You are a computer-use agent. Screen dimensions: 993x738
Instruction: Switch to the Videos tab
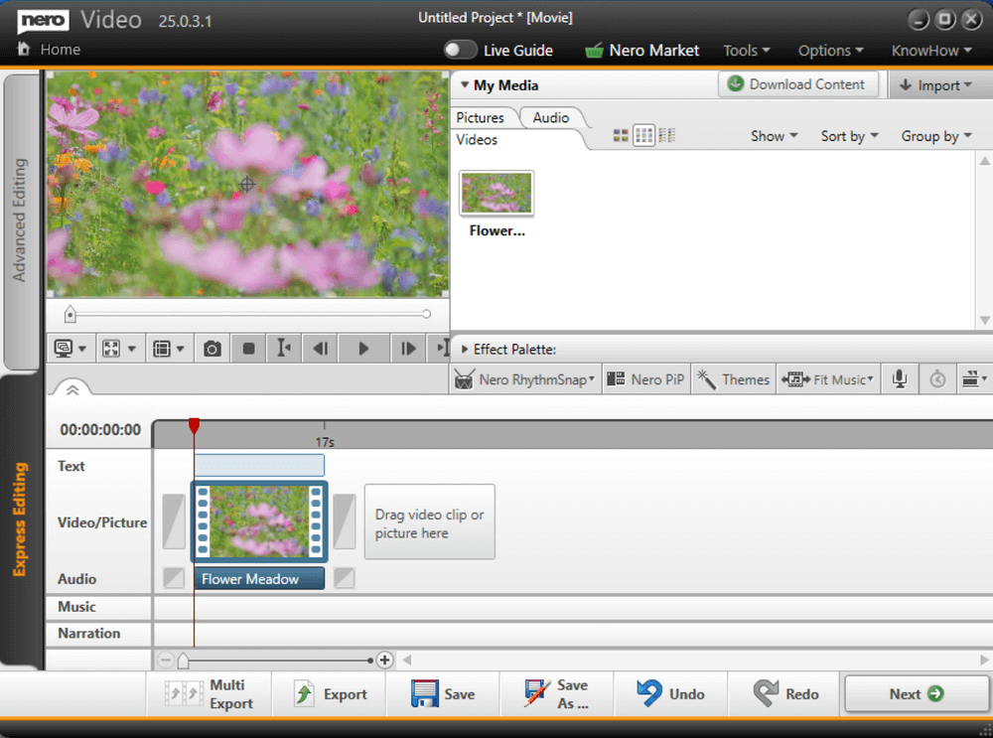click(x=477, y=140)
